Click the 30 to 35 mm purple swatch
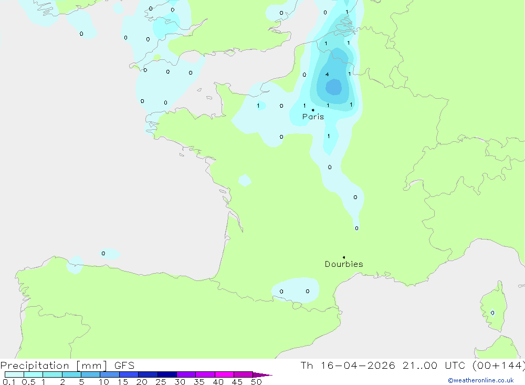The image size is (525, 385). 186,374
